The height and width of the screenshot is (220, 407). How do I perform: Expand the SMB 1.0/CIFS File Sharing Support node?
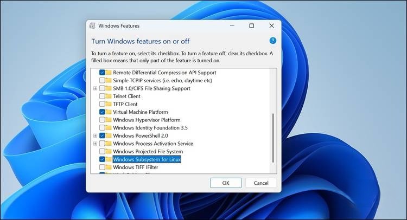(x=96, y=88)
